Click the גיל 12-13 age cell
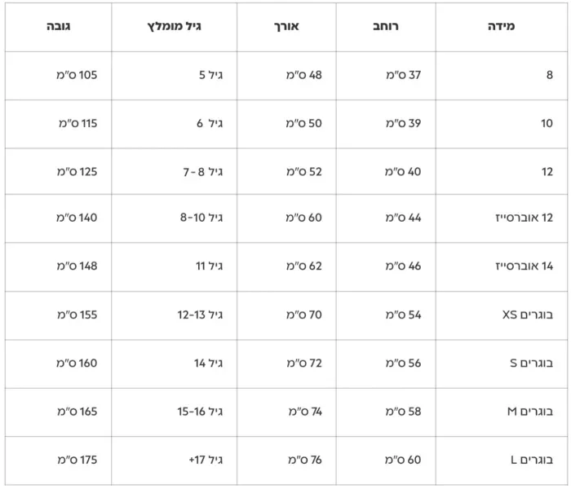571x489 pixels. click(x=174, y=315)
